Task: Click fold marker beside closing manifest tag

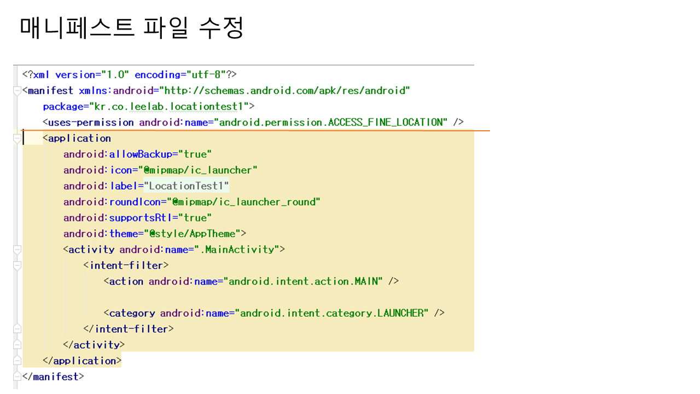Action: [x=17, y=376]
